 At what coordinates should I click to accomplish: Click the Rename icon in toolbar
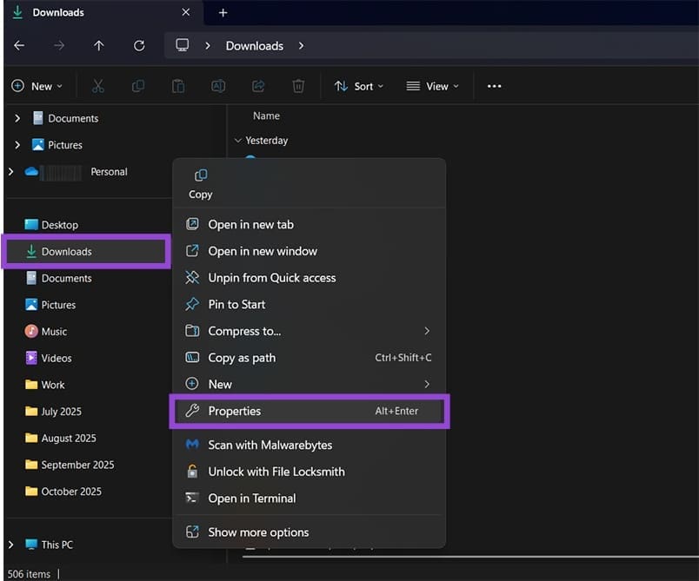pos(218,86)
